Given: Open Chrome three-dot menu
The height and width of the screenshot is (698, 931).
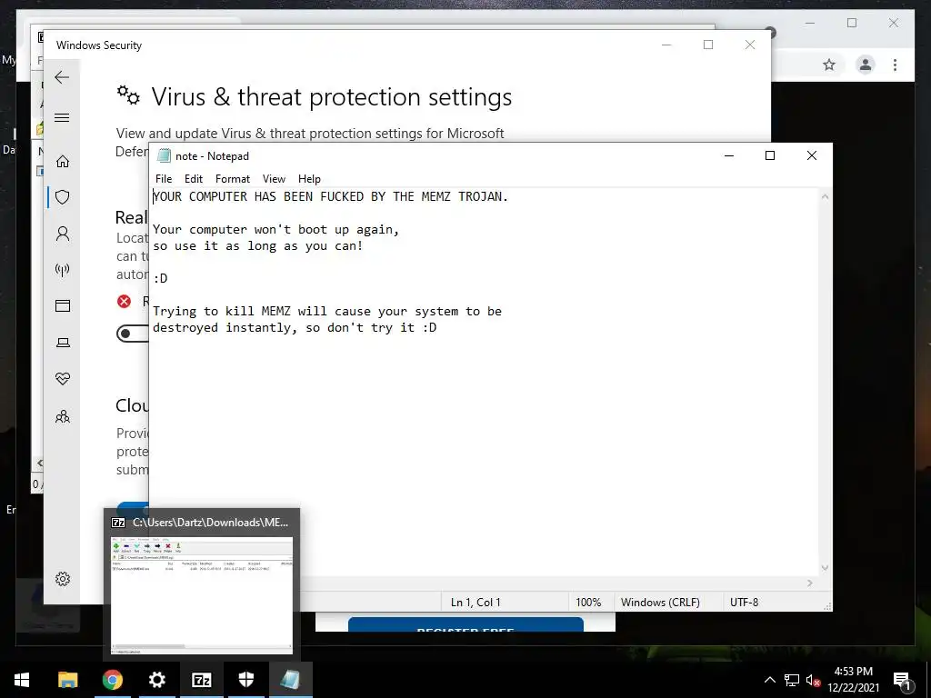Looking at the screenshot, I should pyautogui.click(x=895, y=65).
